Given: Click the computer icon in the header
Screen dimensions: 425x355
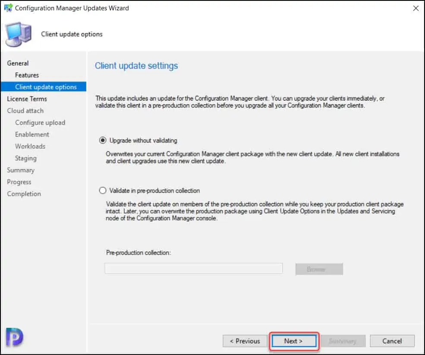Looking at the screenshot, I should click(x=18, y=35).
